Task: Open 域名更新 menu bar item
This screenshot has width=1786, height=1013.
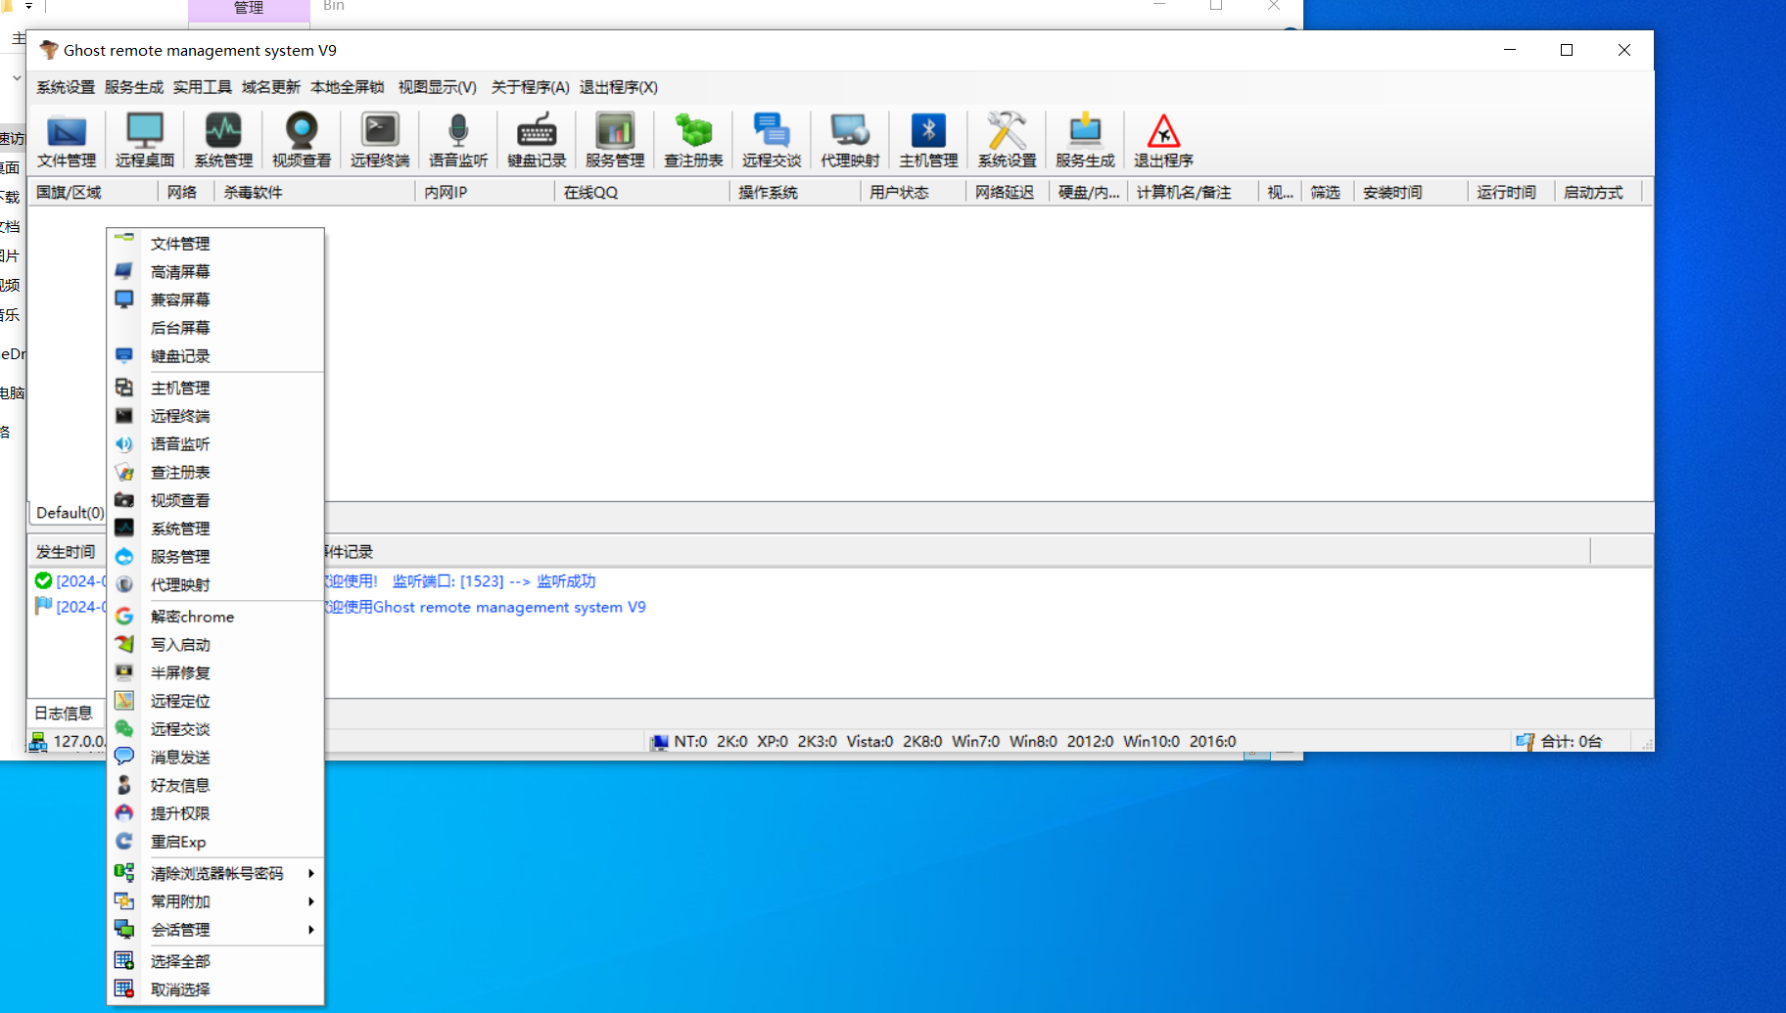Action: (271, 87)
